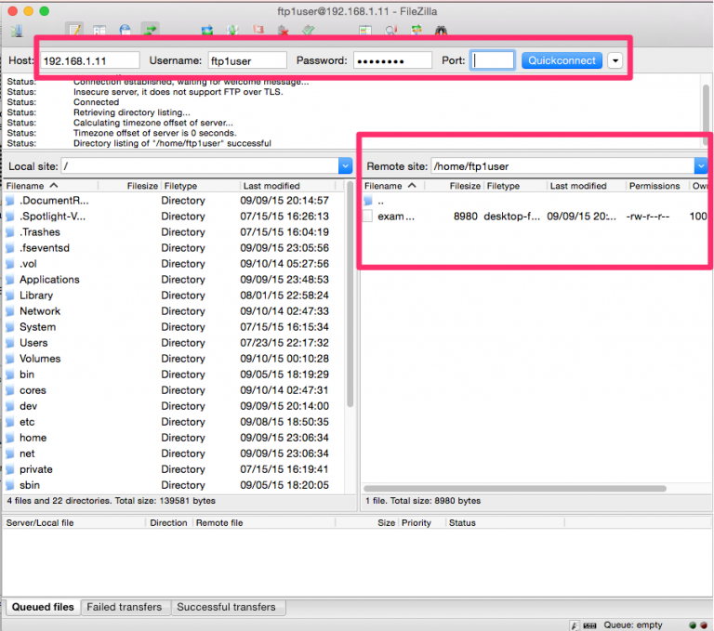This screenshot has height=631, width=714.
Task: Click the Remote site path field
Action: (562, 166)
